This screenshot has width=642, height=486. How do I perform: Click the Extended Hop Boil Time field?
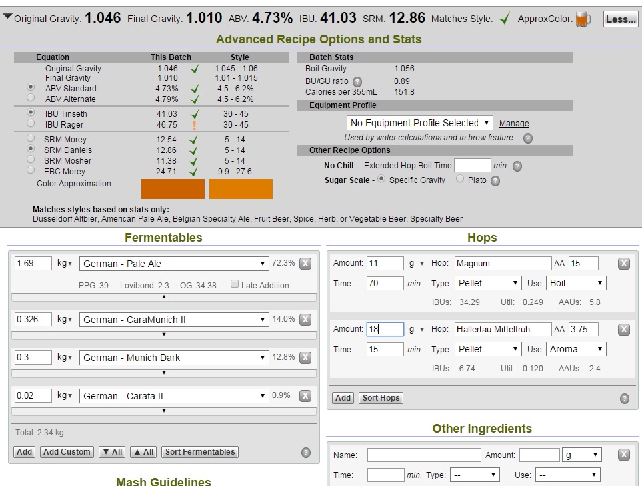click(x=472, y=166)
